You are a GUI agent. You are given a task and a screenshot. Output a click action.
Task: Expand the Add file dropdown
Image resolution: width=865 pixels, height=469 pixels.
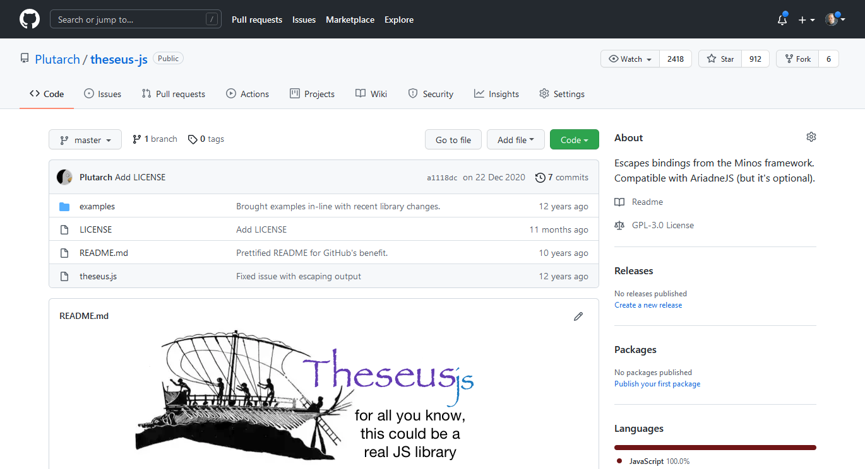(x=515, y=140)
